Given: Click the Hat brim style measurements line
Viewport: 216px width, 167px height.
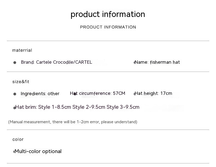Looking at the screenshot, I should click(x=78, y=107).
